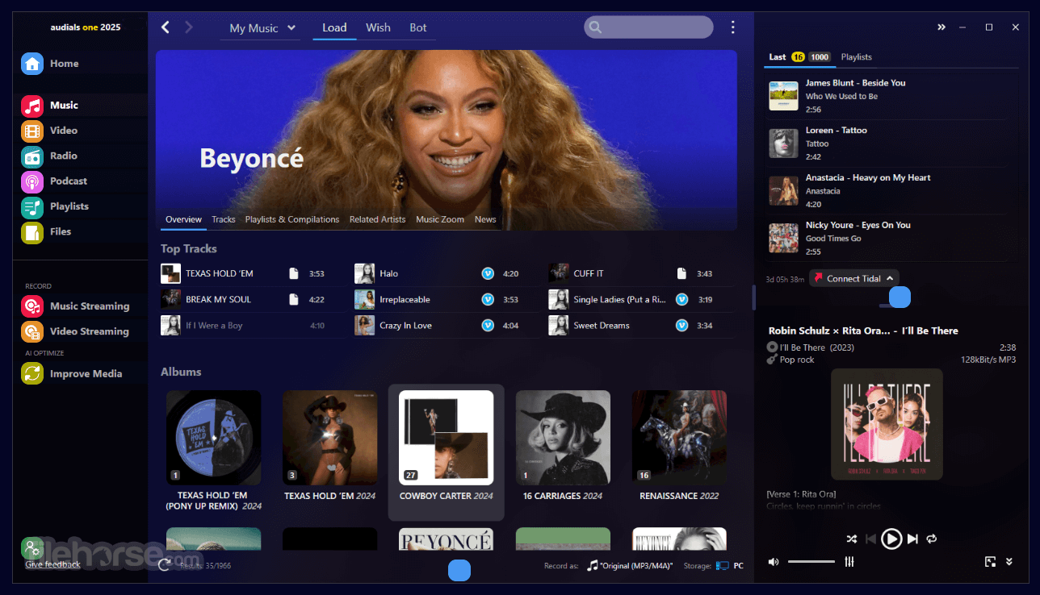
Task: Open the Files section icon
Action: pyautogui.click(x=32, y=232)
